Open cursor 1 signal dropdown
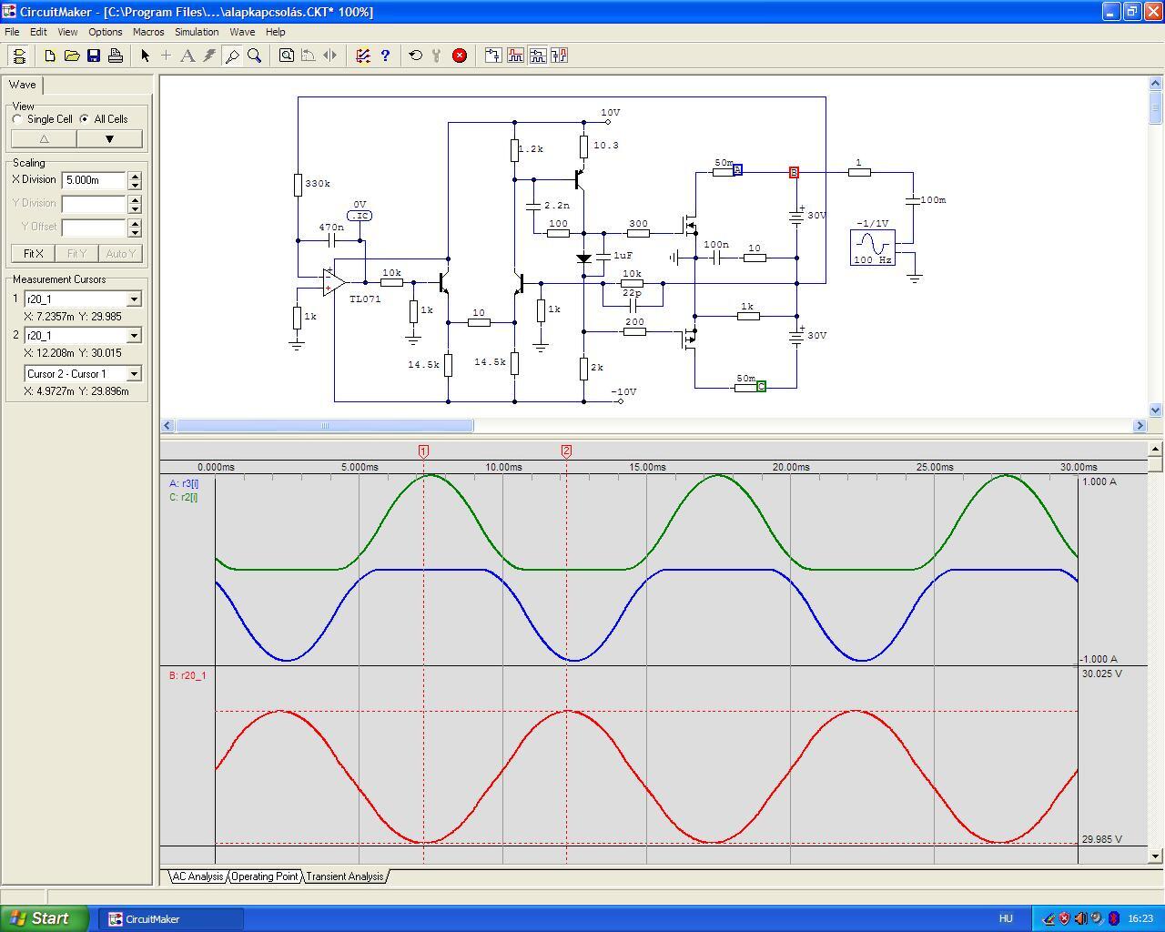1165x932 pixels. coord(134,299)
